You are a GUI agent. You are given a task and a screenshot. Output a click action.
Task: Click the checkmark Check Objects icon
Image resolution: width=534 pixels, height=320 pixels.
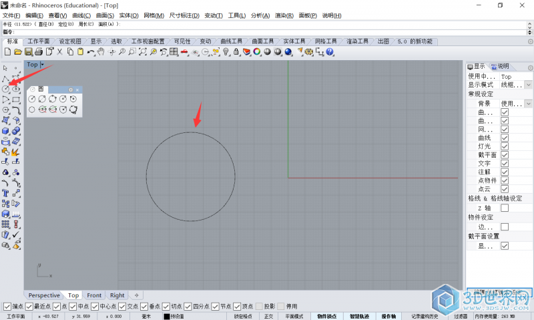(x=16, y=234)
